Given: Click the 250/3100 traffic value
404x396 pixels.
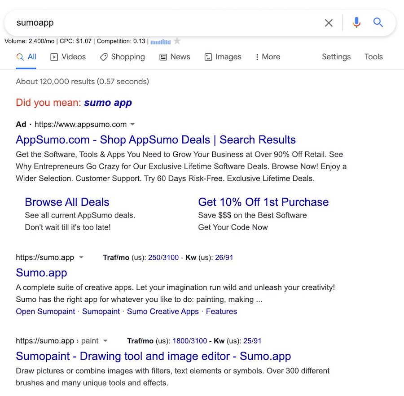Looking at the screenshot, I should coord(163,257).
